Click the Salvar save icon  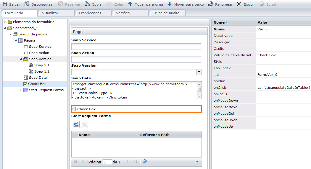[4, 4]
